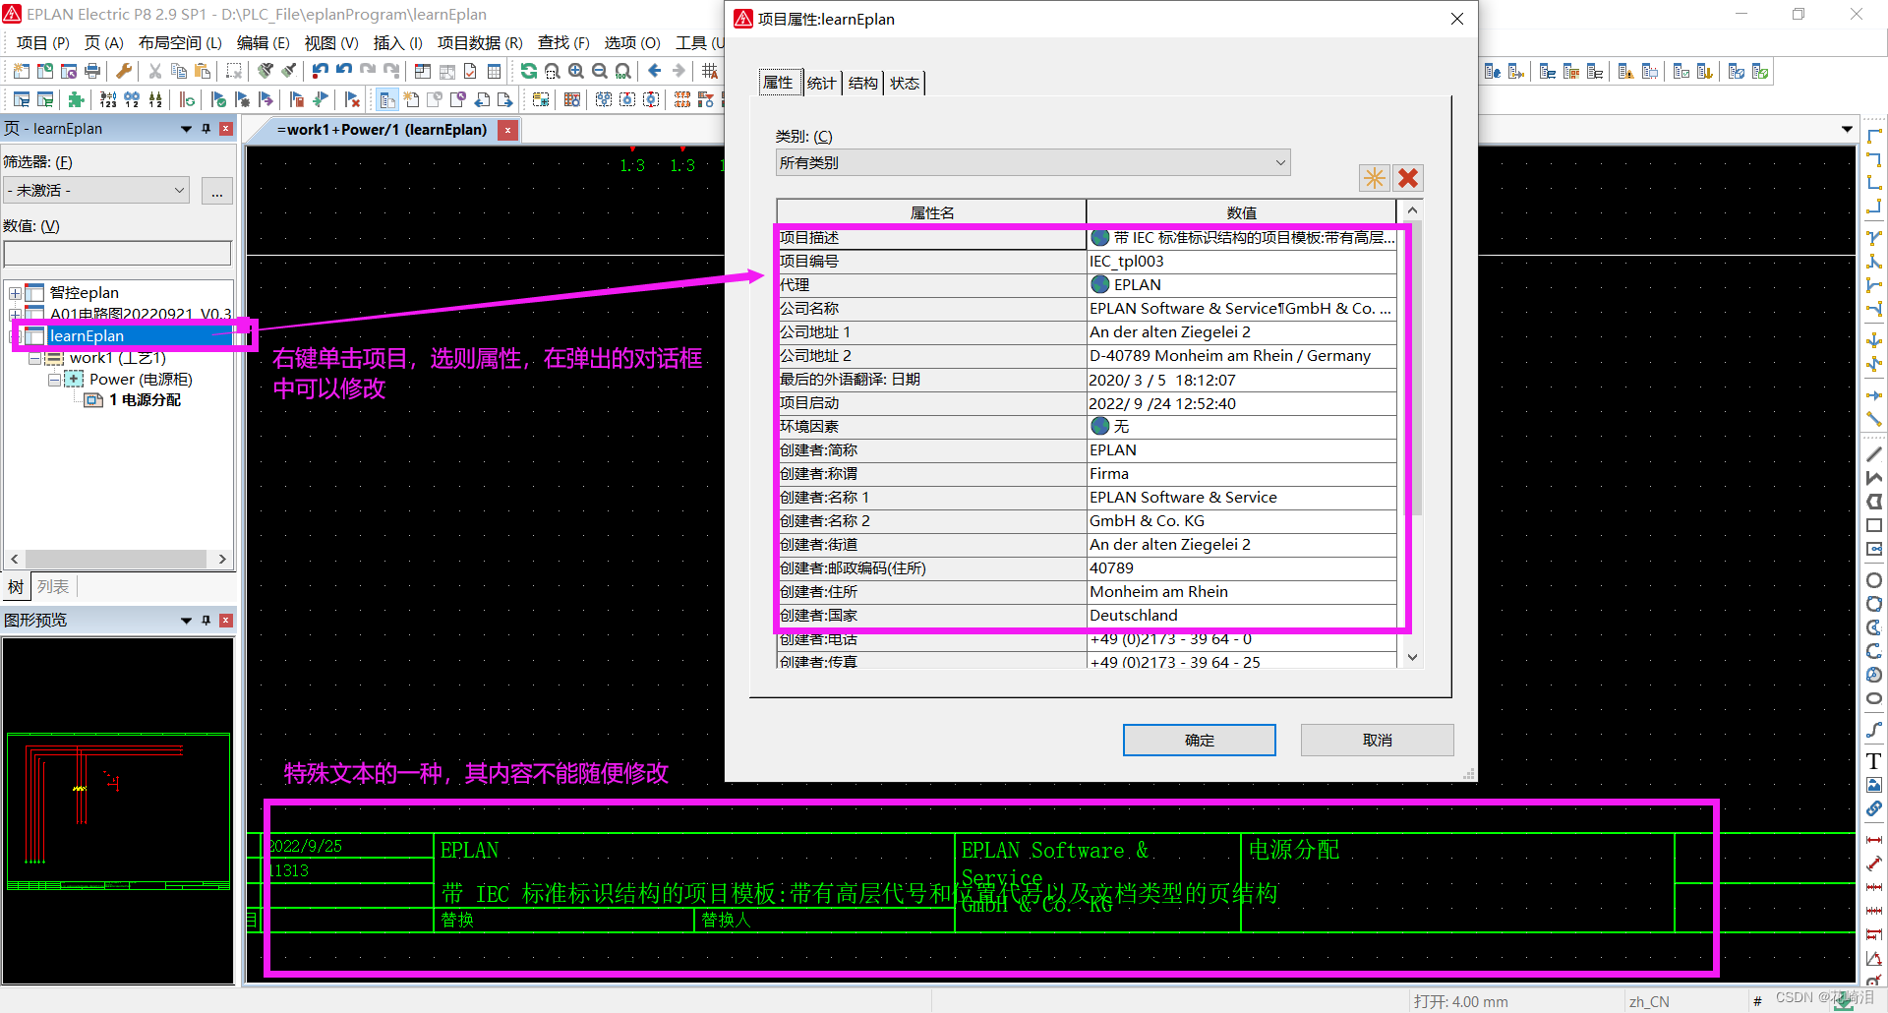Click the new page icon with star
1888x1013 pixels.
click(x=411, y=99)
